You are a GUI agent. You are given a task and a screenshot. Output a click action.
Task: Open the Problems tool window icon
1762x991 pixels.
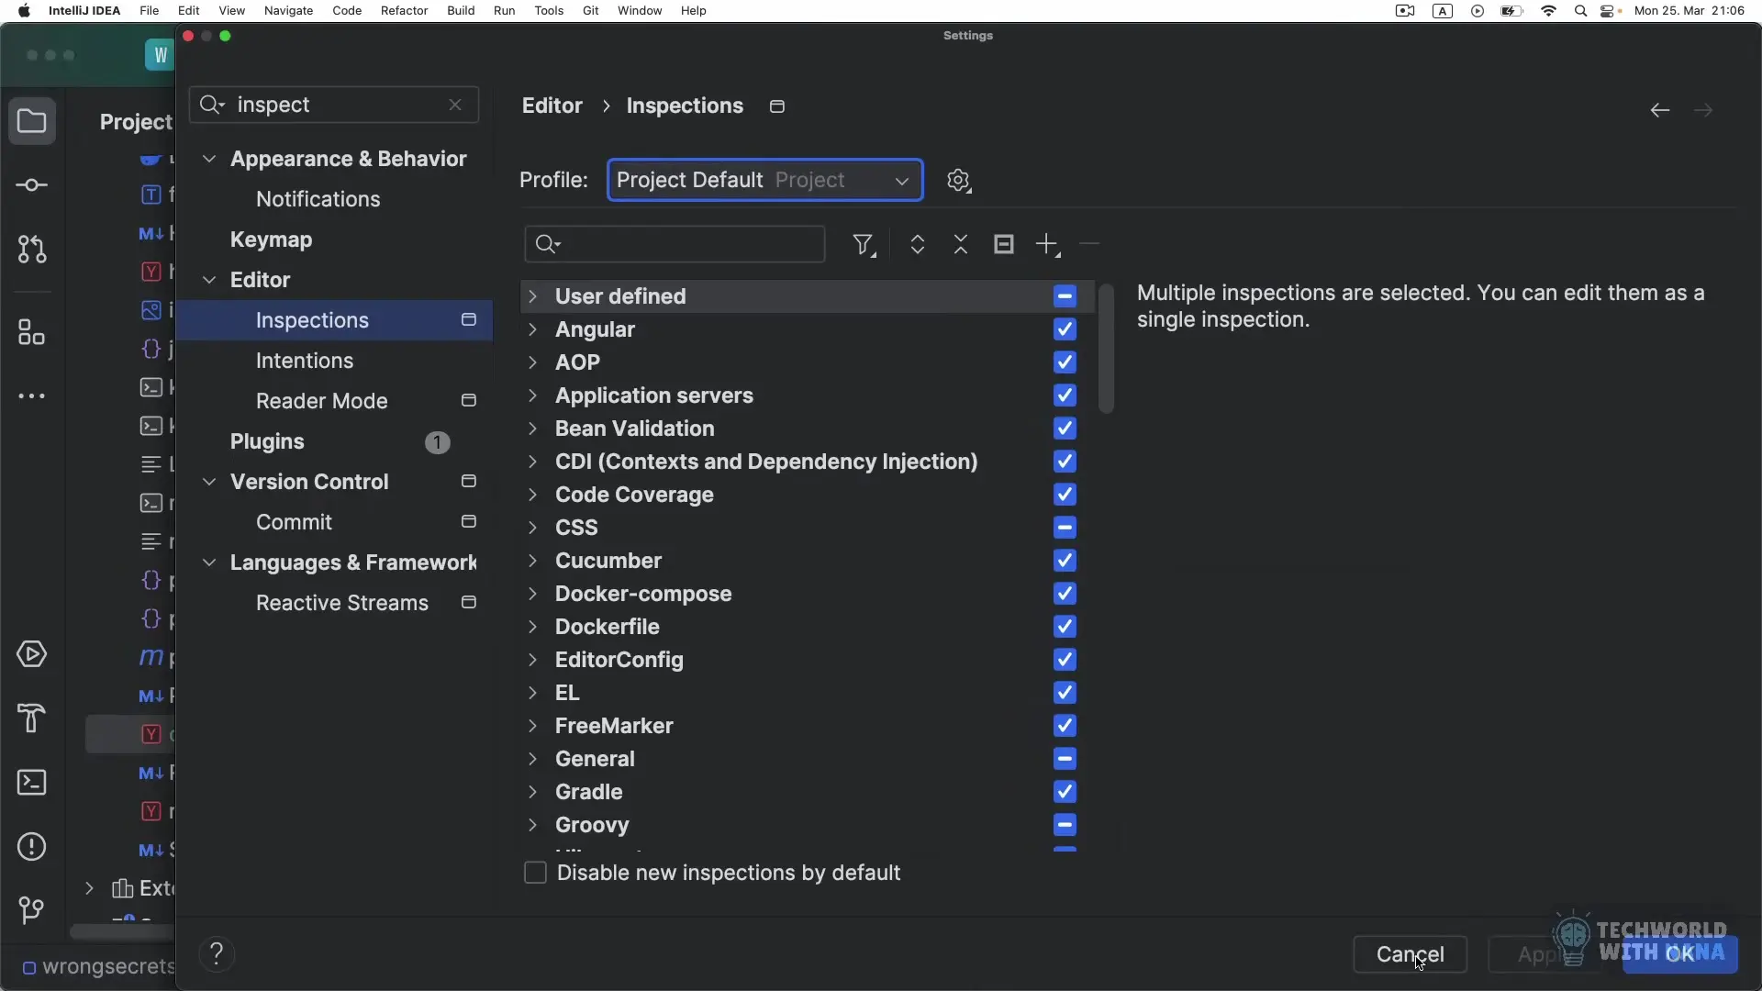pyautogui.click(x=32, y=846)
